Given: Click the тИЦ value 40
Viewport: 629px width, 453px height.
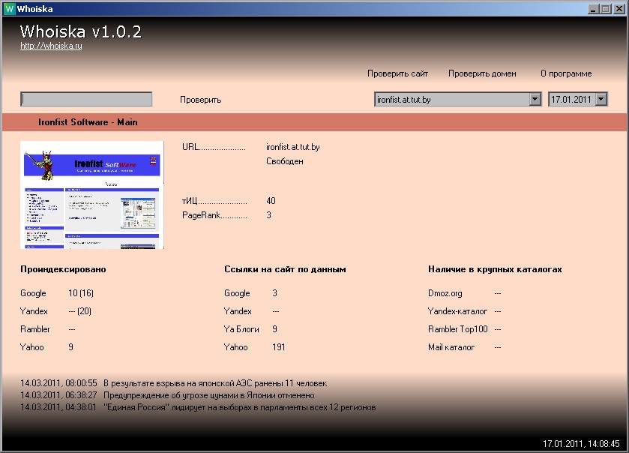Looking at the screenshot, I should point(271,200).
